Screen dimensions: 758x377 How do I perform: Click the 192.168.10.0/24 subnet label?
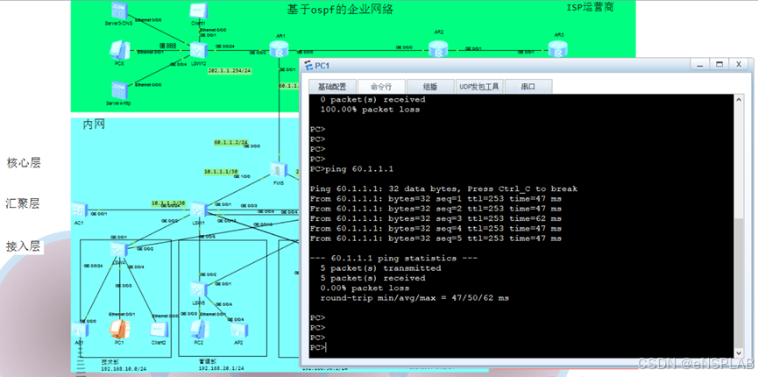click(x=124, y=368)
